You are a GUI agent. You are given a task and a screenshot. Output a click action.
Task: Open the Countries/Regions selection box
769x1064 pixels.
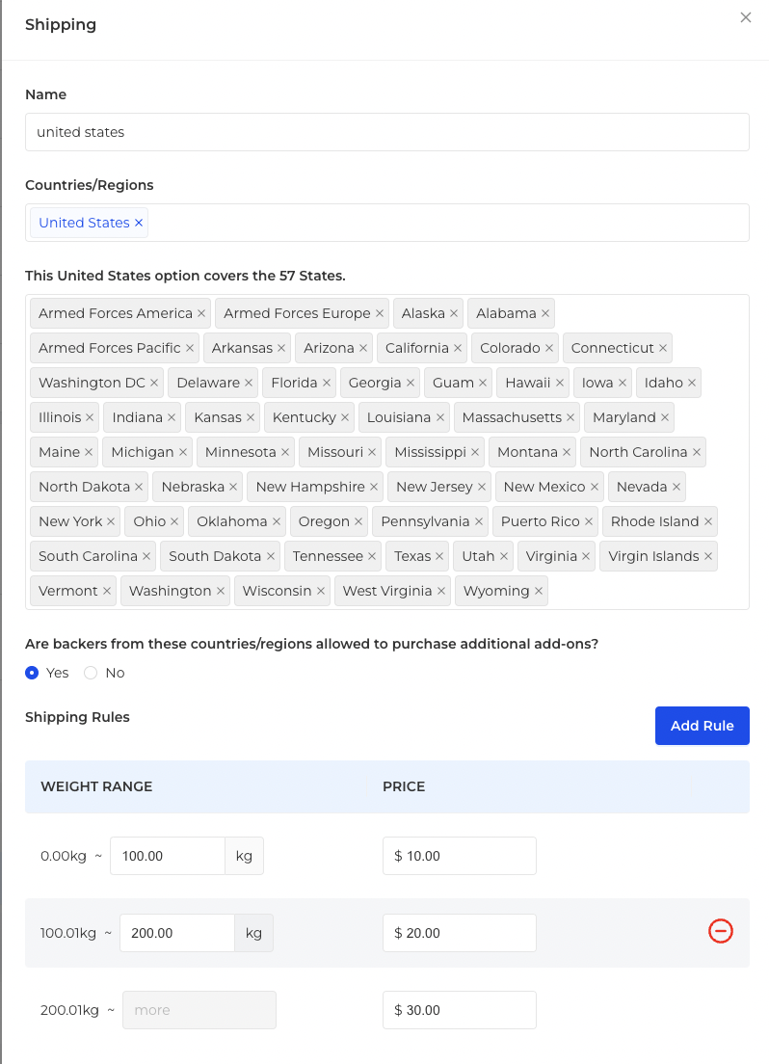tap(386, 223)
